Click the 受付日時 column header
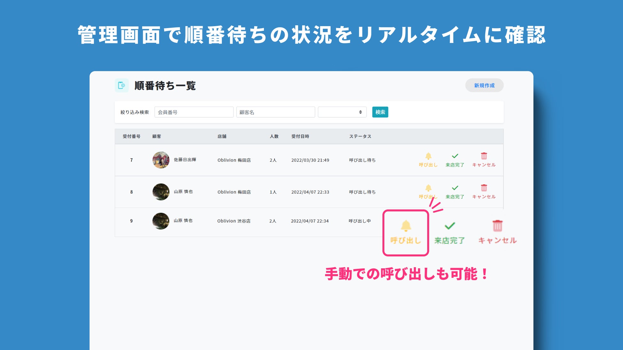 (300, 137)
